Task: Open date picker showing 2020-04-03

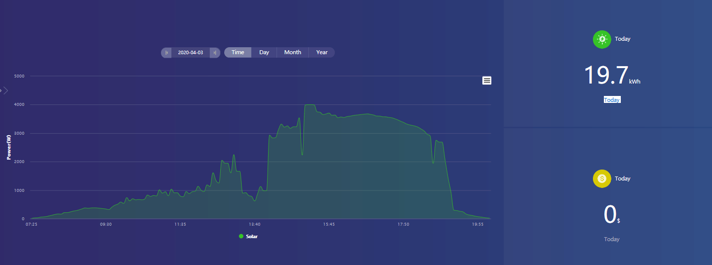Action: tap(190, 53)
